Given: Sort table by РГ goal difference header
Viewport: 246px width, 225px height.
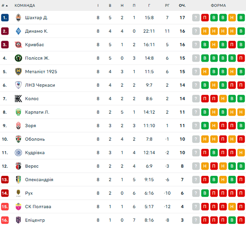Looking at the screenshot, I should click(167, 6).
